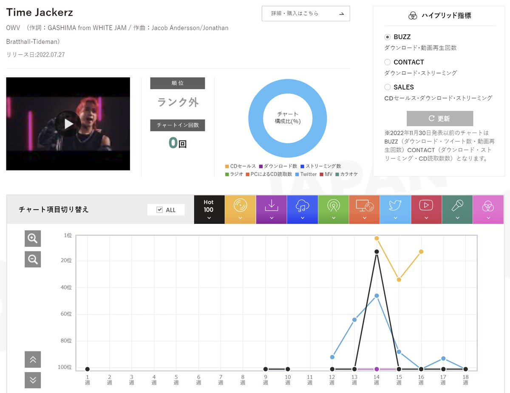Click the black Hot 100 peak point at week 14
Image resolution: width=510 pixels, height=393 pixels.
tap(377, 252)
